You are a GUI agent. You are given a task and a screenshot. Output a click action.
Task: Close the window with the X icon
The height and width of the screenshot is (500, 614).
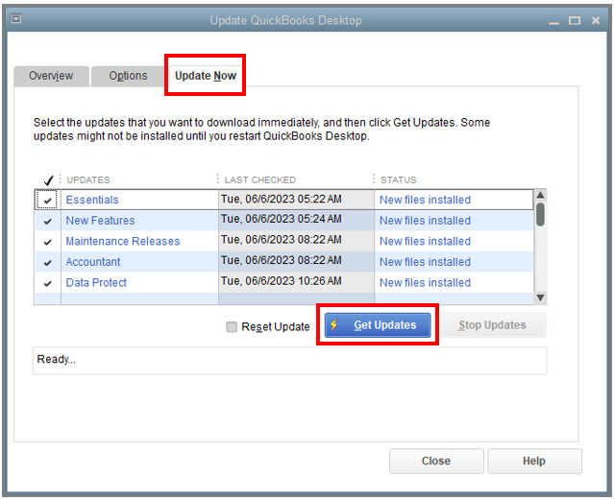pyautogui.click(x=596, y=20)
